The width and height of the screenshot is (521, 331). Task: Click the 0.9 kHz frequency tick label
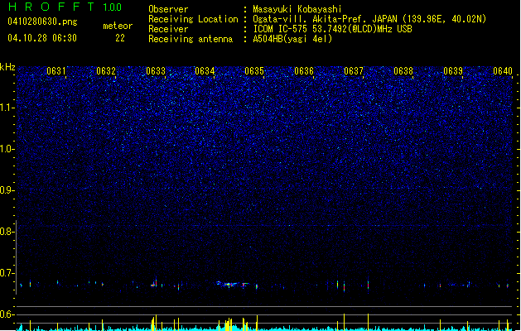pyautogui.click(x=7, y=190)
